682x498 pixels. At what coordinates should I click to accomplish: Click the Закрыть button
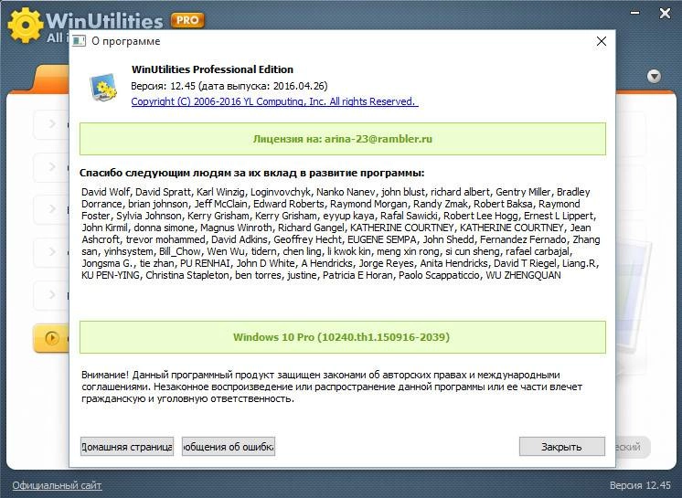pos(561,447)
